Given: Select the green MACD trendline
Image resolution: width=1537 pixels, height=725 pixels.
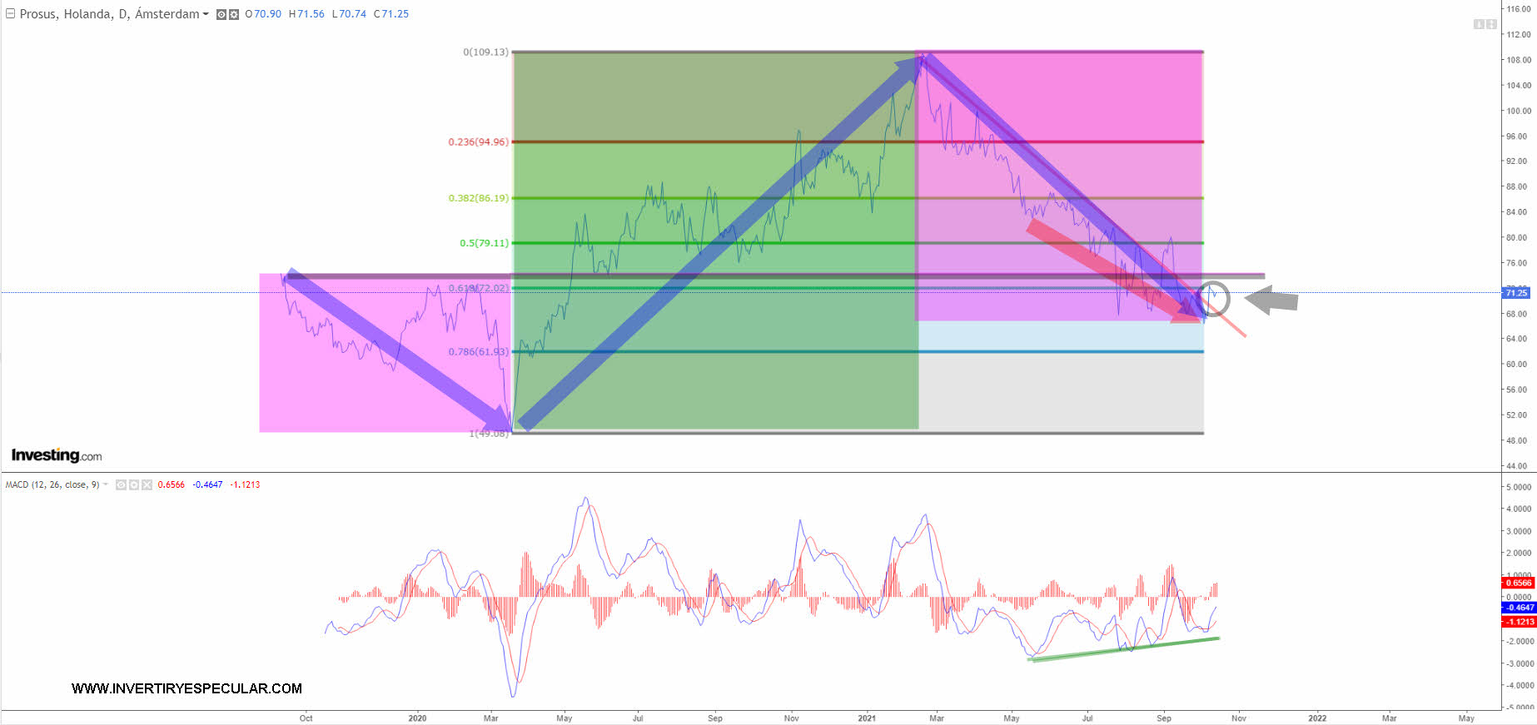Looking at the screenshot, I should 1124,649.
